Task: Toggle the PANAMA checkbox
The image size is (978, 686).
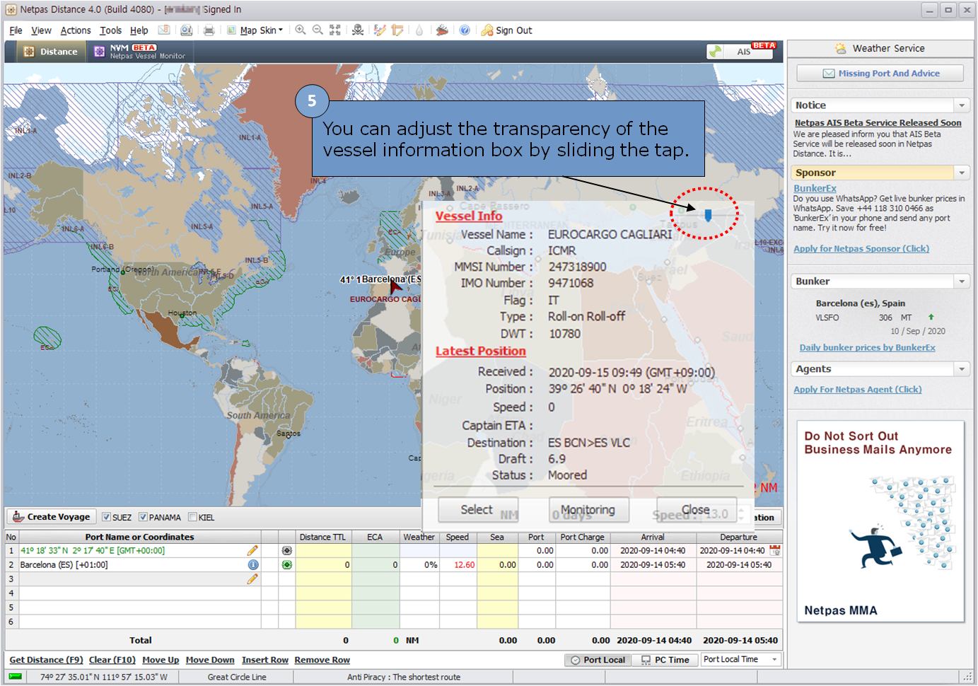Action: click(143, 517)
